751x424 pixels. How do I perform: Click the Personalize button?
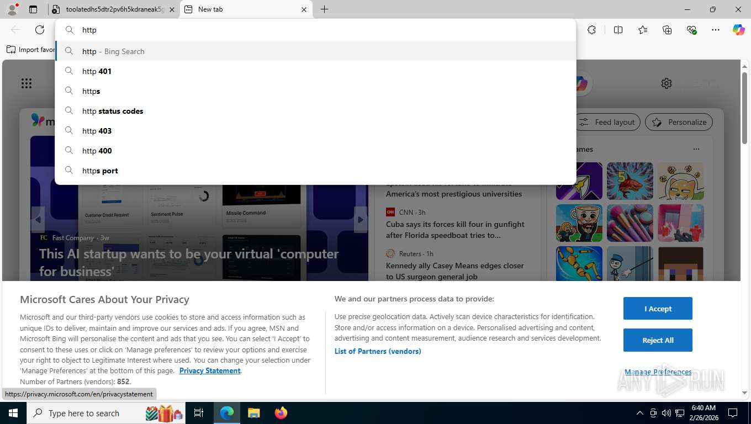pyautogui.click(x=679, y=122)
